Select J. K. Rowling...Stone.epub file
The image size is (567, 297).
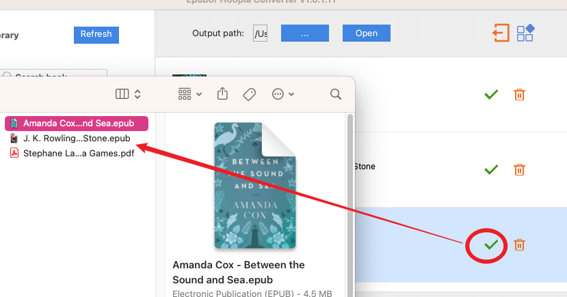click(x=77, y=138)
